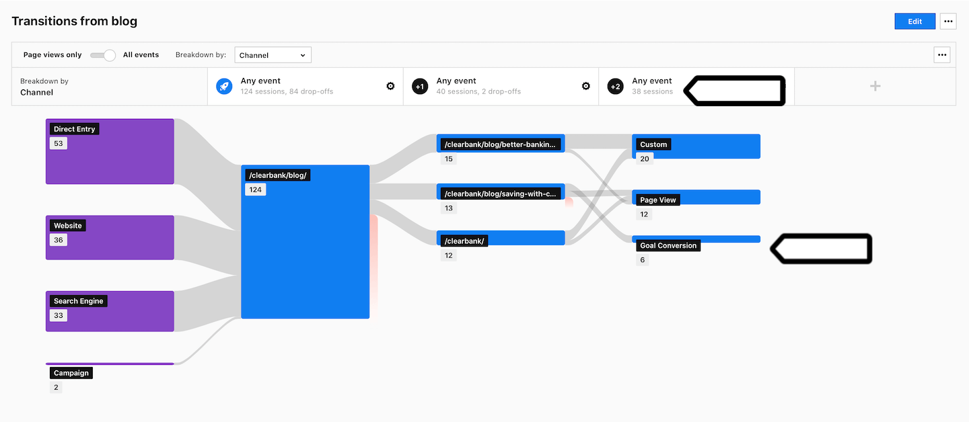The width and height of the screenshot is (969, 422).
Task: Click the Page views only label
Action: click(x=52, y=55)
